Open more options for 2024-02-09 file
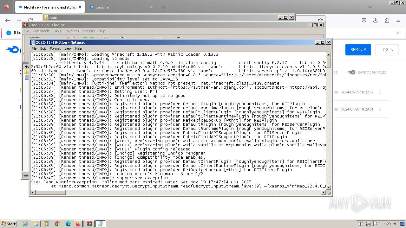This screenshot has width=406, height=228. point(380,92)
